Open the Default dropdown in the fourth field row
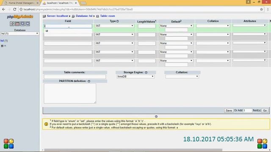 (176, 52)
